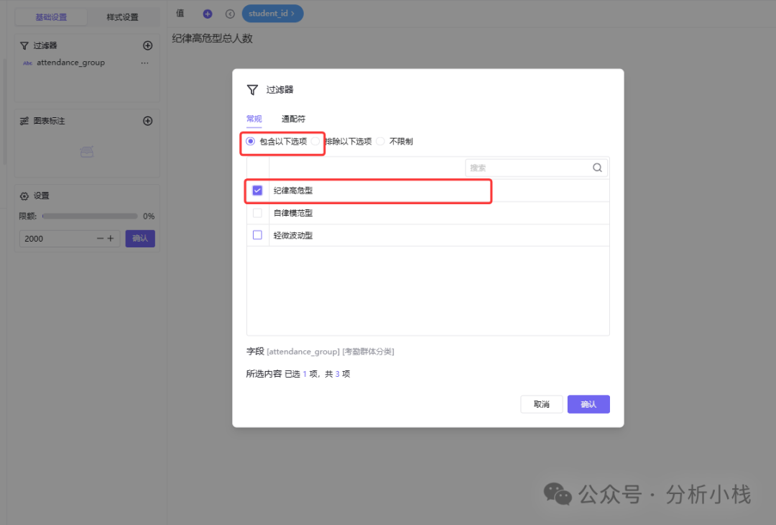Select 不限制 radio option
776x525 pixels.
click(380, 142)
